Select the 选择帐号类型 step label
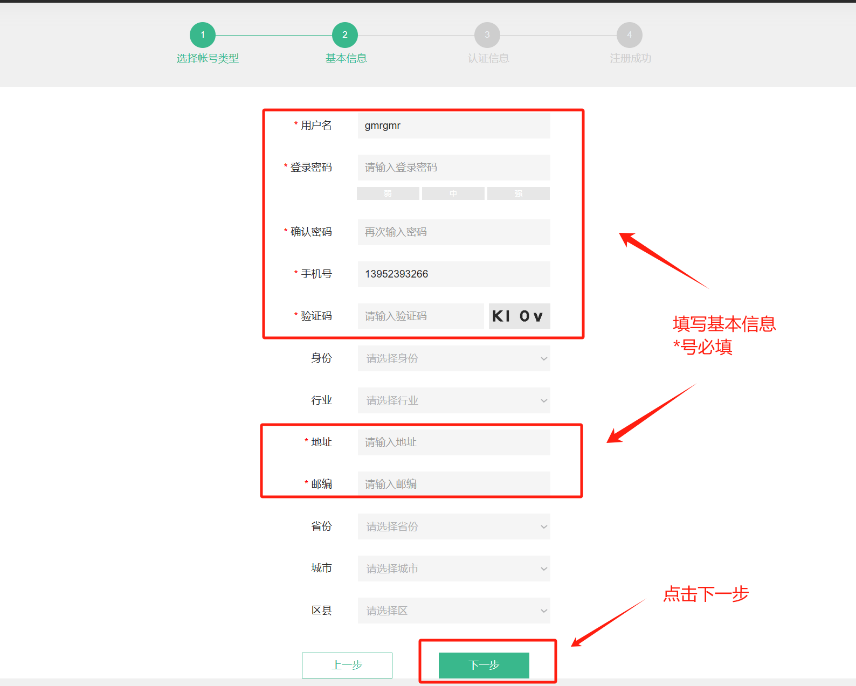The height and width of the screenshot is (686, 856). pos(208,58)
